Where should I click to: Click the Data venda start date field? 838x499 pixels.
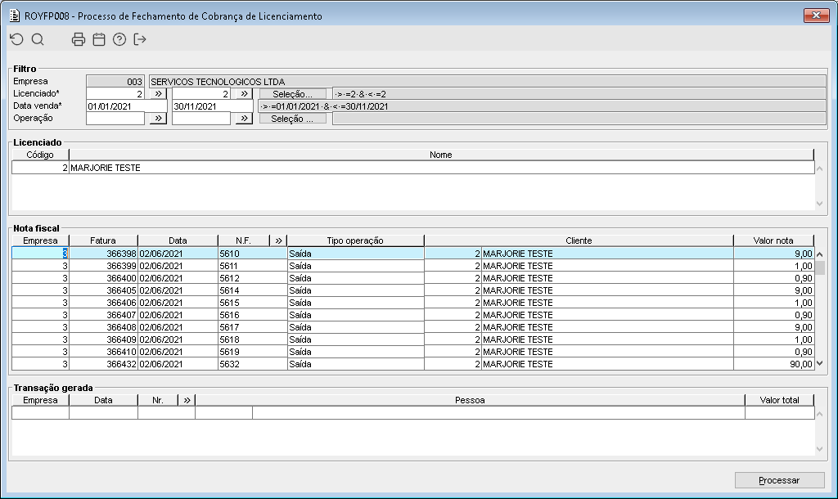(127, 106)
